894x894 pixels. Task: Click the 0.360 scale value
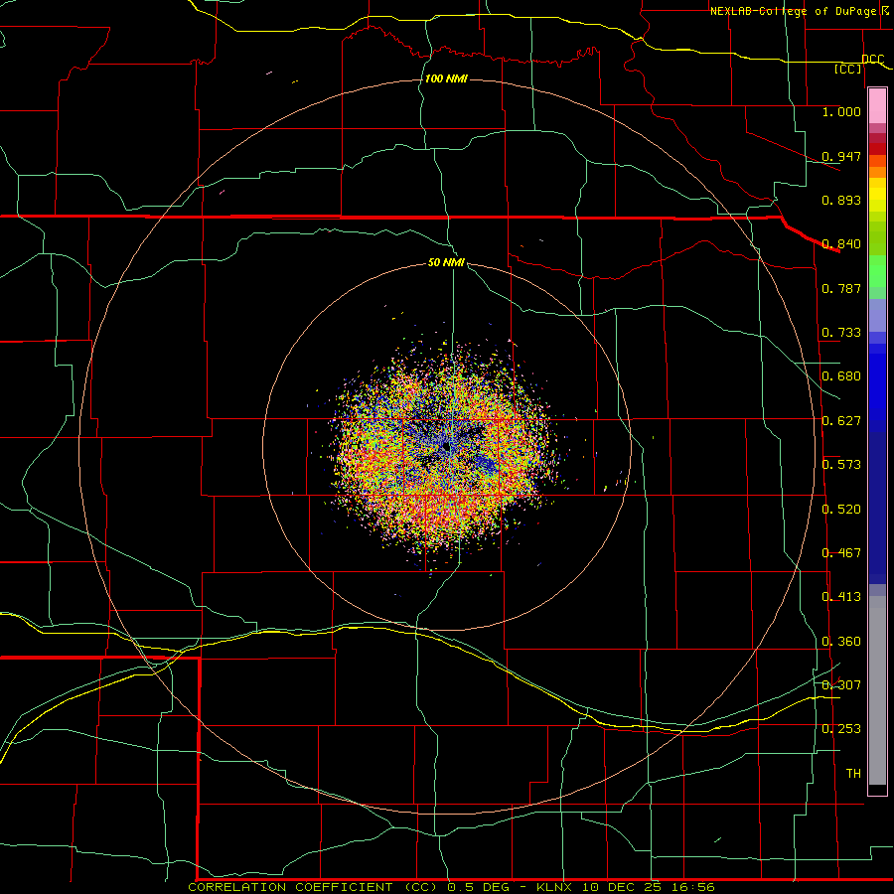click(841, 642)
